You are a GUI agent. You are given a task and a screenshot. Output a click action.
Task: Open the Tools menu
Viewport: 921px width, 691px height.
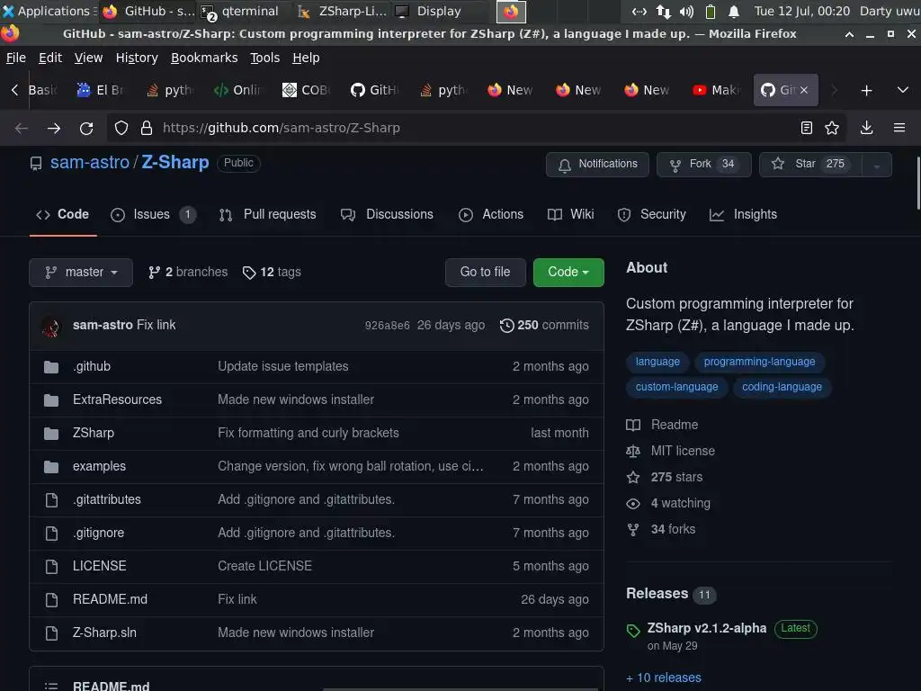pos(265,58)
